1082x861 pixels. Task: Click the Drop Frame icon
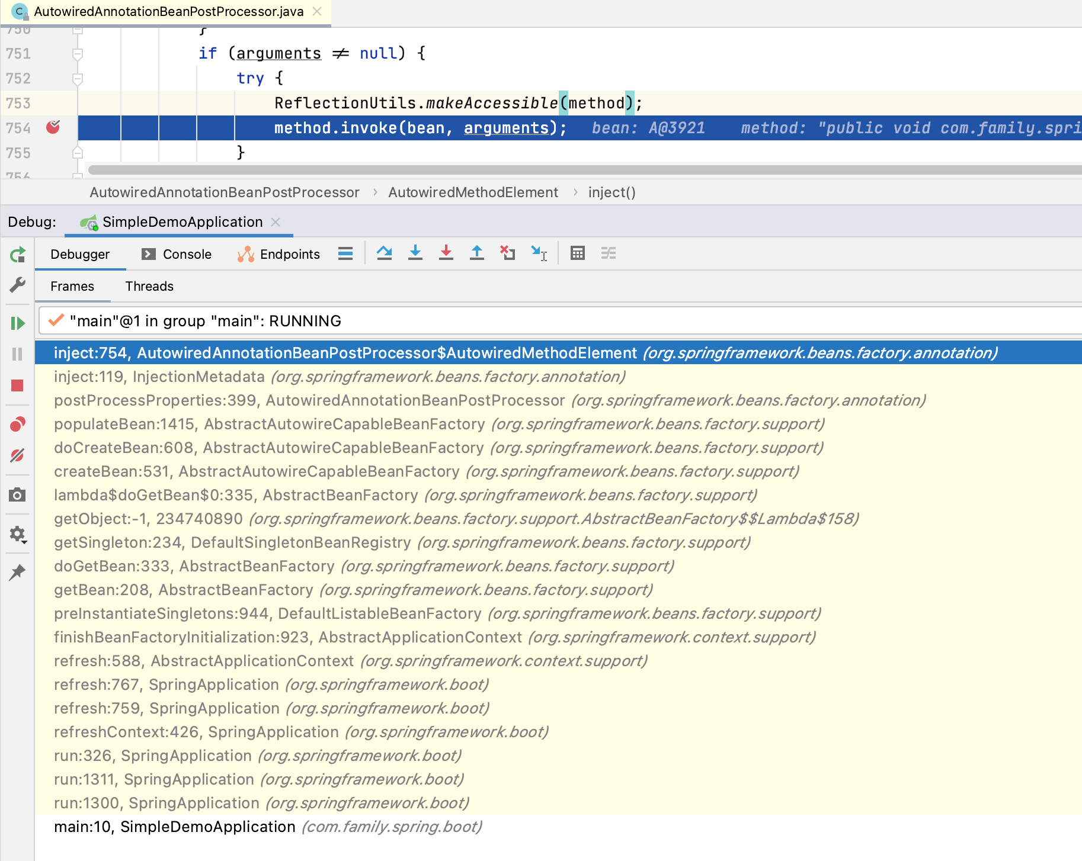(x=508, y=253)
